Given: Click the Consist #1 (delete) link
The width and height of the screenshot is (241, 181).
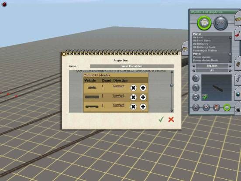Looking at the screenshot, I should click(96, 75).
